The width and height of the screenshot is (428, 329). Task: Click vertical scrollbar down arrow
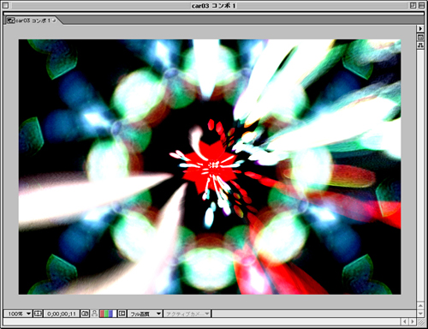pyautogui.click(x=420, y=313)
